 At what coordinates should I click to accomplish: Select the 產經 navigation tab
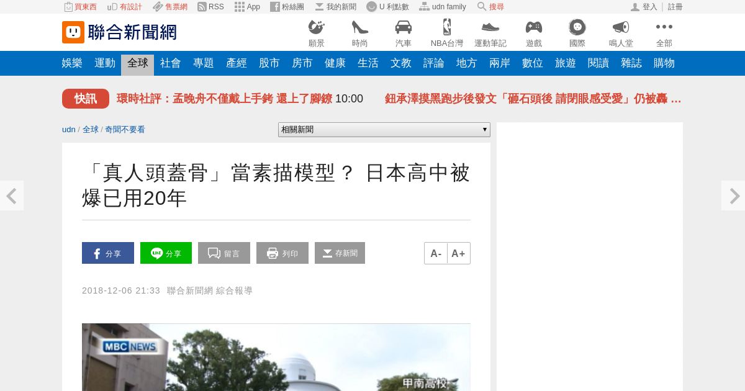point(237,63)
